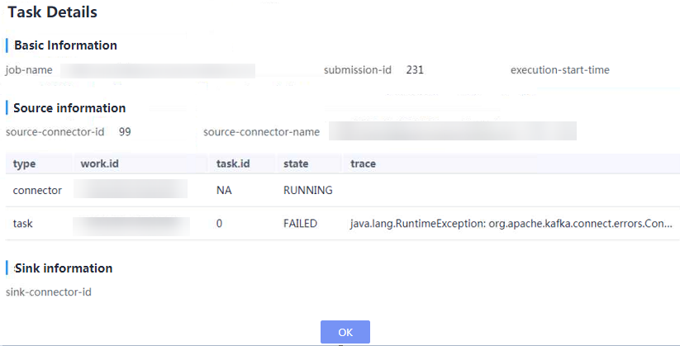Click the blurred source-connector-name value
The width and height of the screenshot is (680, 346).
453,131
